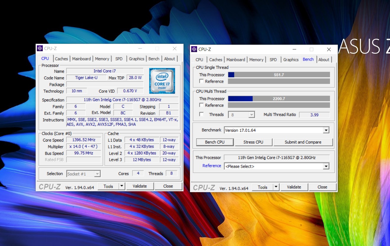Switch to Caches tab in left CPU-Z window
The width and height of the screenshot is (390, 246).
click(x=61, y=59)
